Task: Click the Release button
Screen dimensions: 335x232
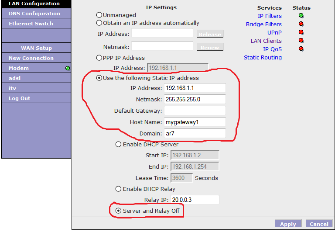Action: coord(210,34)
